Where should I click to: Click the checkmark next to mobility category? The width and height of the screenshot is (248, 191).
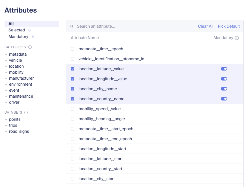pyautogui.click(x=6, y=72)
